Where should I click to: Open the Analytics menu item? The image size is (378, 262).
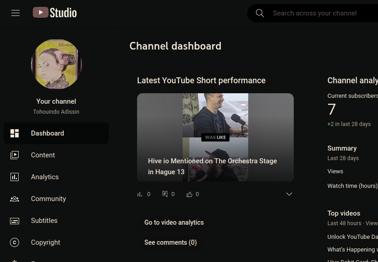tap(56, 177)
